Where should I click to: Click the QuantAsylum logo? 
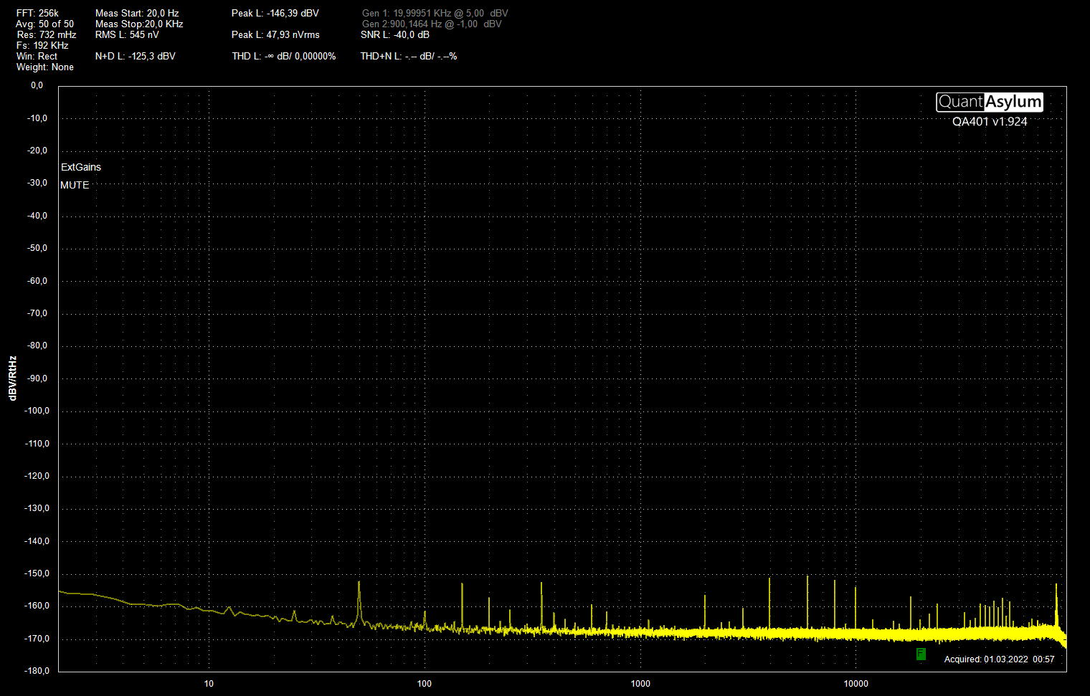(990, 102)
